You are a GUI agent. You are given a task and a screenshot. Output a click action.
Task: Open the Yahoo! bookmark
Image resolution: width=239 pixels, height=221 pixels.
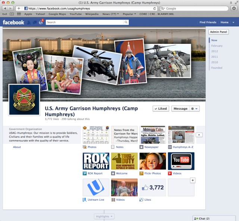[40, 14]
